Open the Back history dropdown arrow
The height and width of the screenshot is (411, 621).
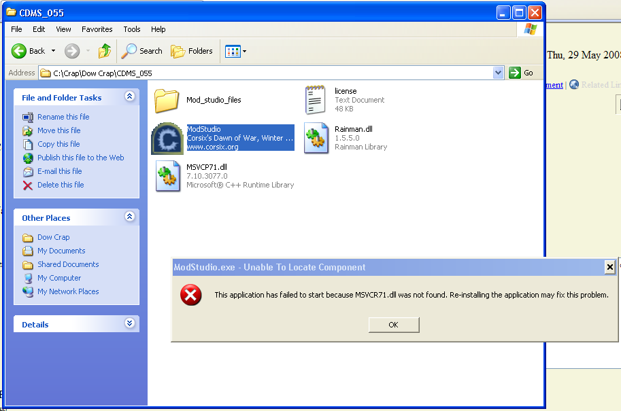click(x=54, y=51)
